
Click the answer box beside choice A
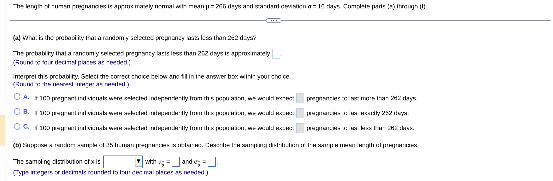[x=300, y=98]
